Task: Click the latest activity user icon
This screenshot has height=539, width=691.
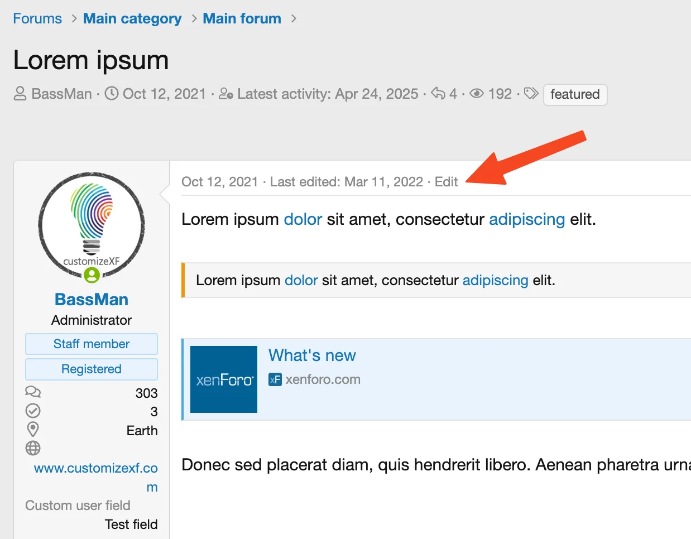Action: 225,93
